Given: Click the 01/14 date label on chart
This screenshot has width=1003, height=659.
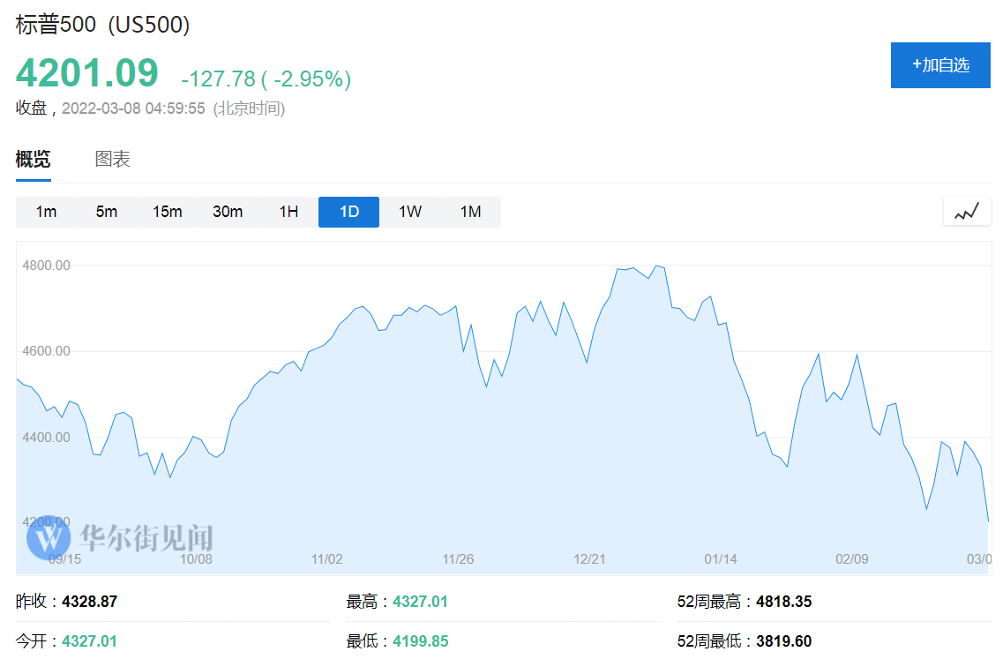Looking at the screenshot, I should click(x=720, y=559).
